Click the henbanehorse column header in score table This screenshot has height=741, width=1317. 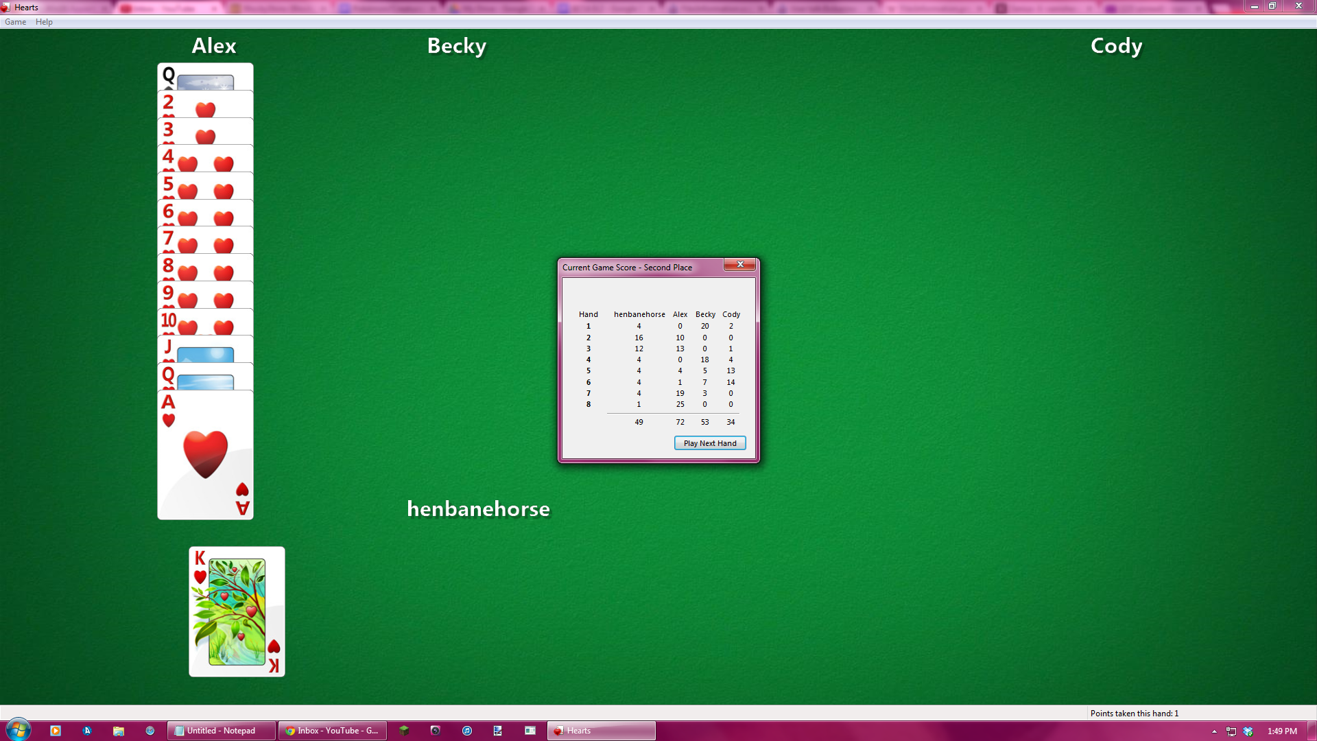pos(639,314)
